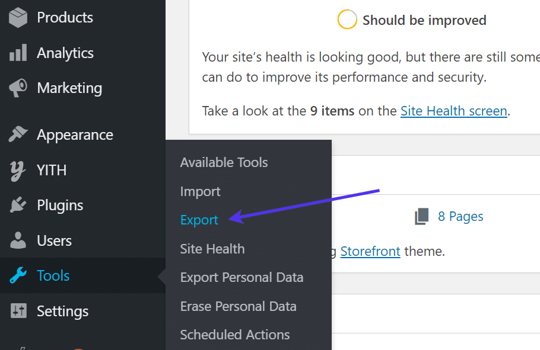
Task: Click the Site Health screen link
Action: point(453,111)
